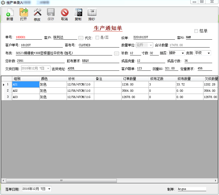Click the 客布号 field CLOTHID

click(x=99, y=45)
